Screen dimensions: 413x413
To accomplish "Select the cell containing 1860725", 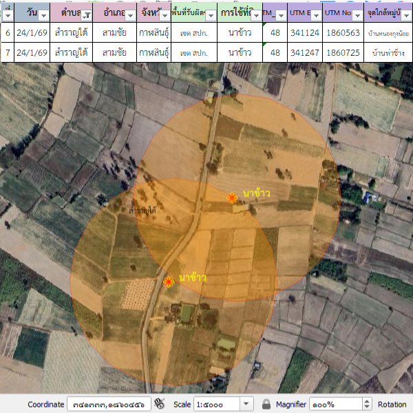I will [x=342, y=52].
